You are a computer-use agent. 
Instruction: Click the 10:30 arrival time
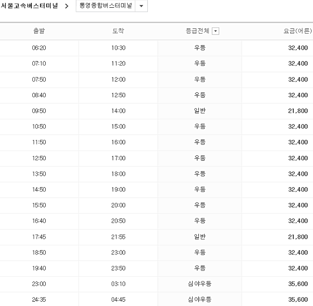(x=118, y=48)
